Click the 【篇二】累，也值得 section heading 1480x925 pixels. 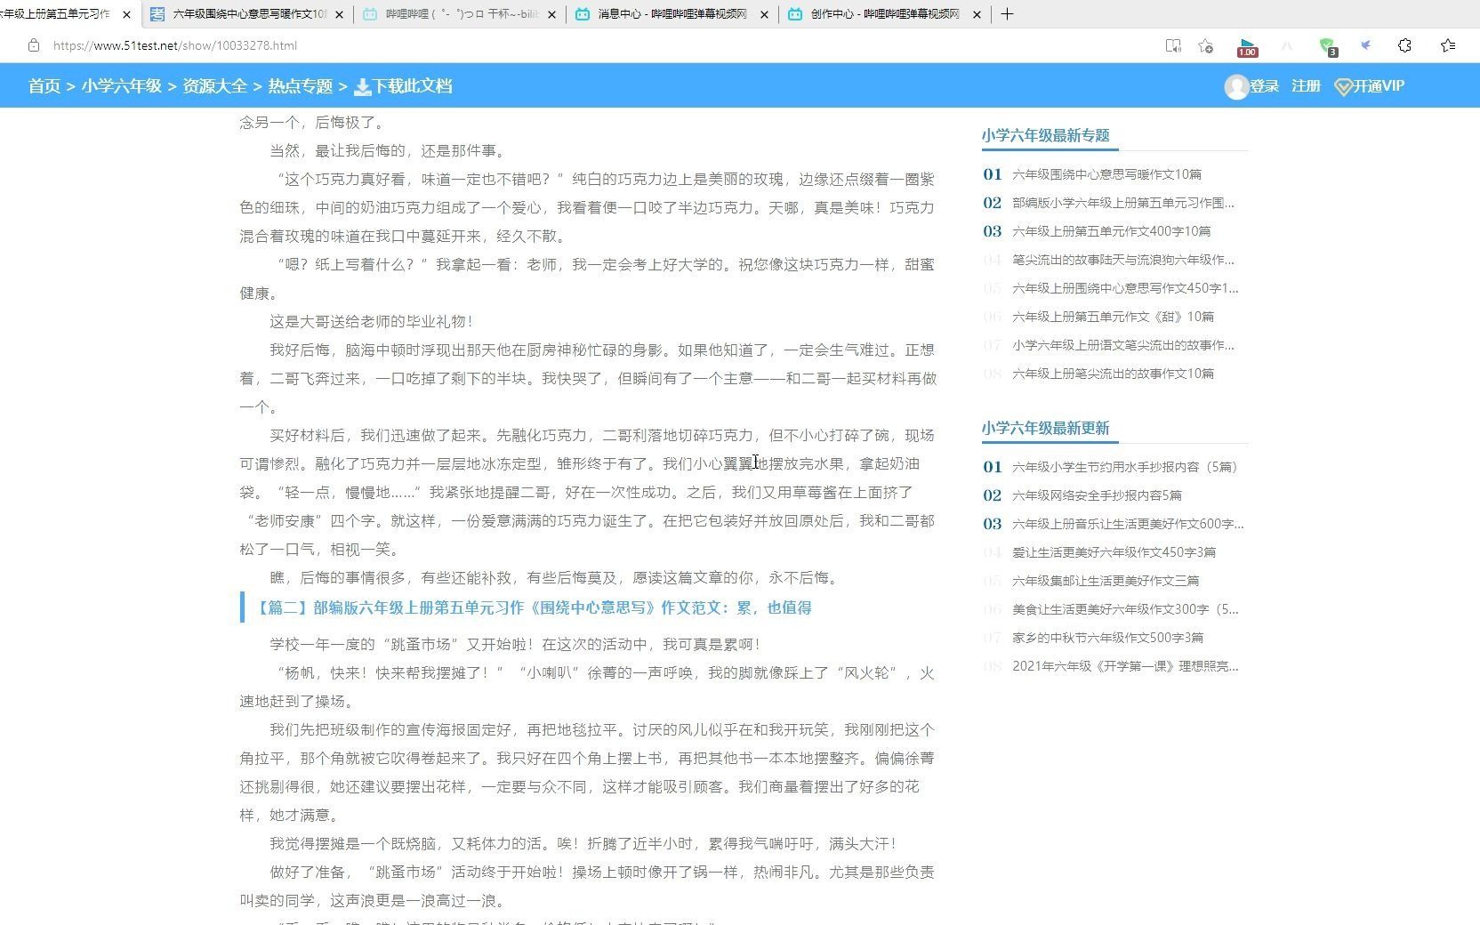[x=532, y=608]
